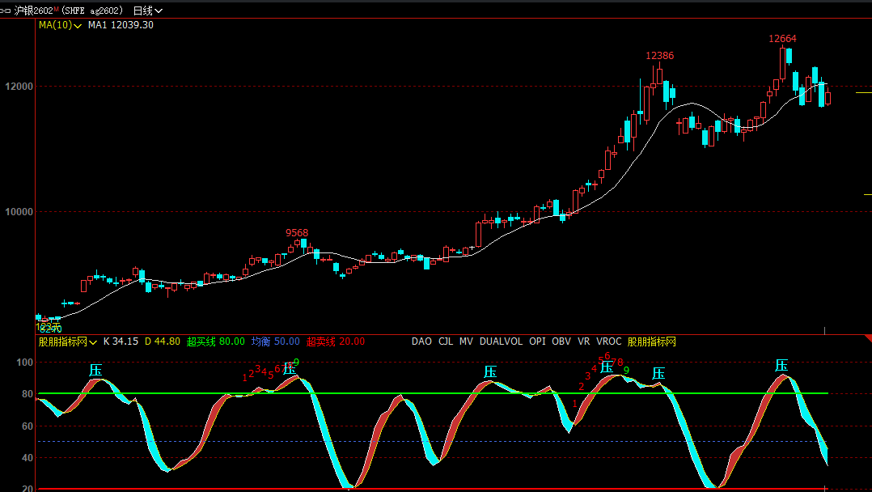Switch to the DAO indicator tab
872x492 pixels.
(x=421, y=341)
